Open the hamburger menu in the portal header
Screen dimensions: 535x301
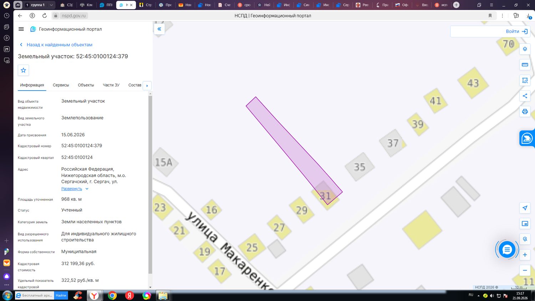[x=21, y=29]
